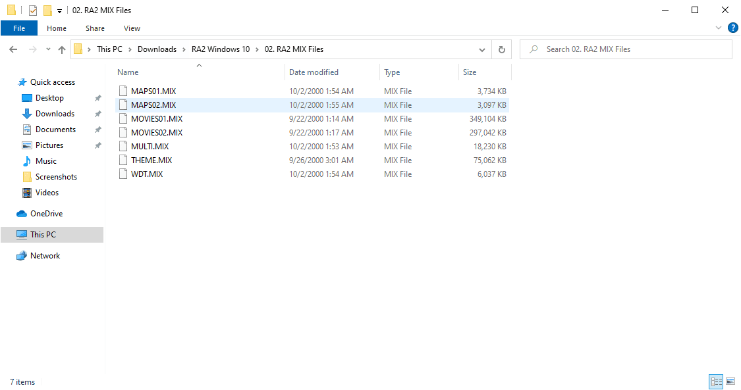Open Downloads in the navigation pane
The image size is (741, 390).
pos(55,114)
